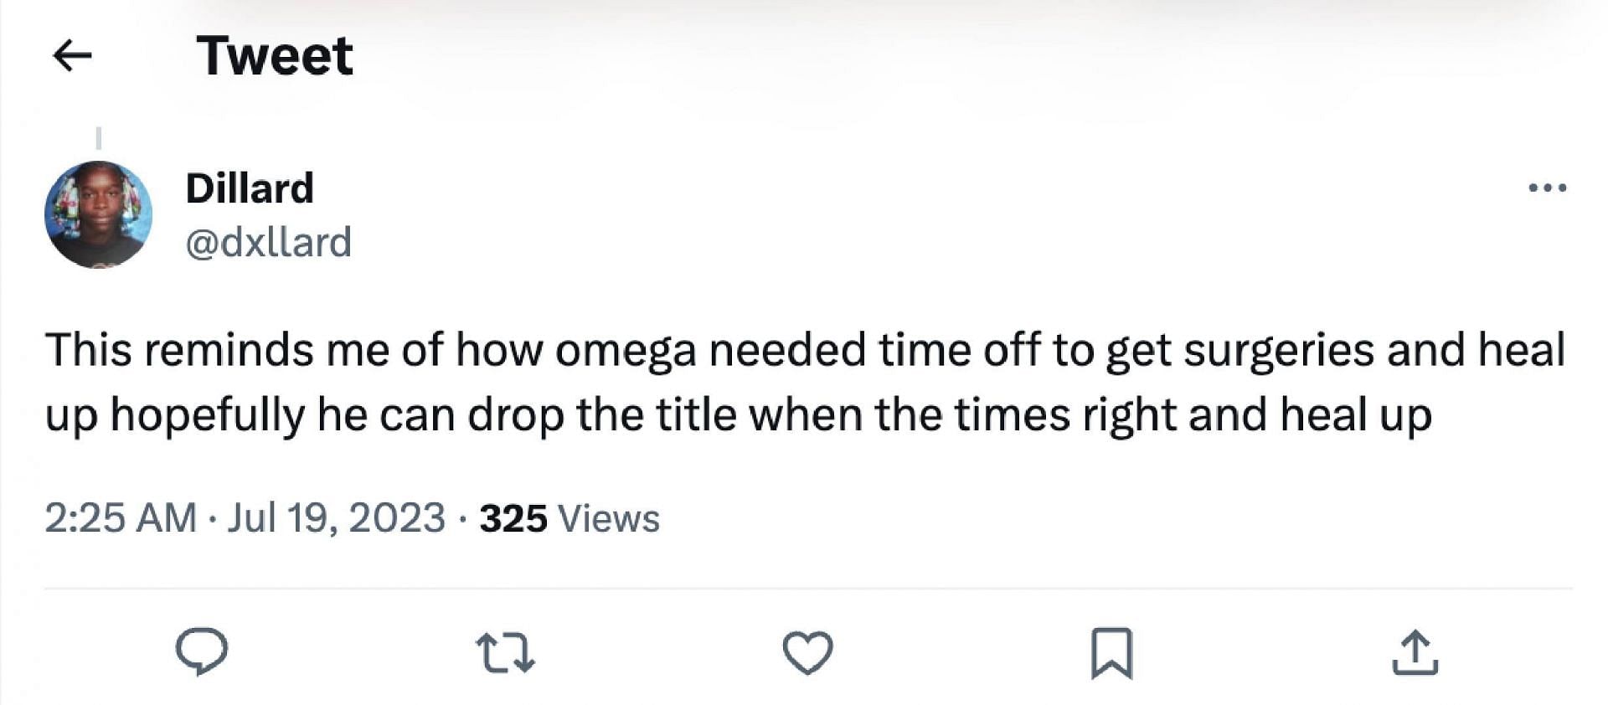Retweet the post about omega
1608x705 pixels.
tap(505, 653)
